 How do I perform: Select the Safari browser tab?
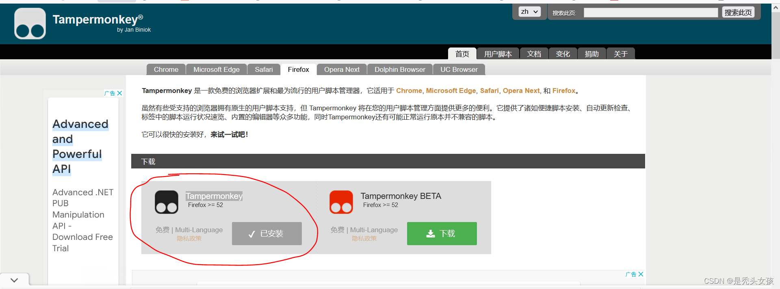pyautogui.click(x=264, y=69)
